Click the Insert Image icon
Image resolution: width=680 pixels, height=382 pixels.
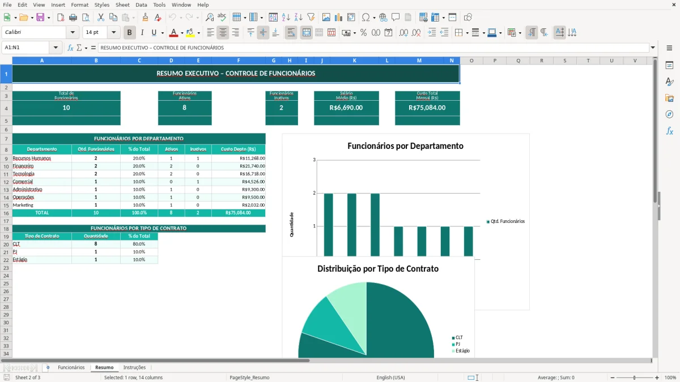(326, 18)
